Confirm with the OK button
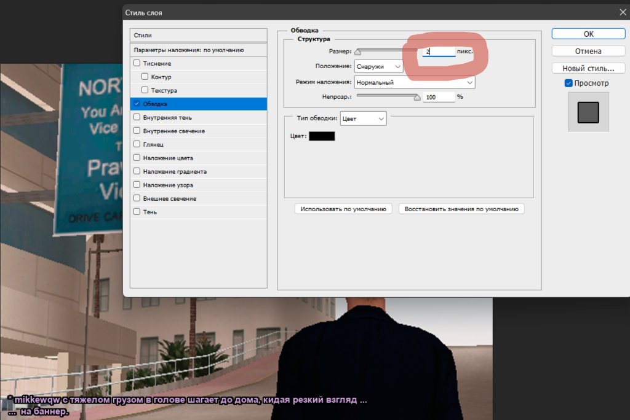Image resolution: width=630 pixels, height=420 pixels. [588, 34]
